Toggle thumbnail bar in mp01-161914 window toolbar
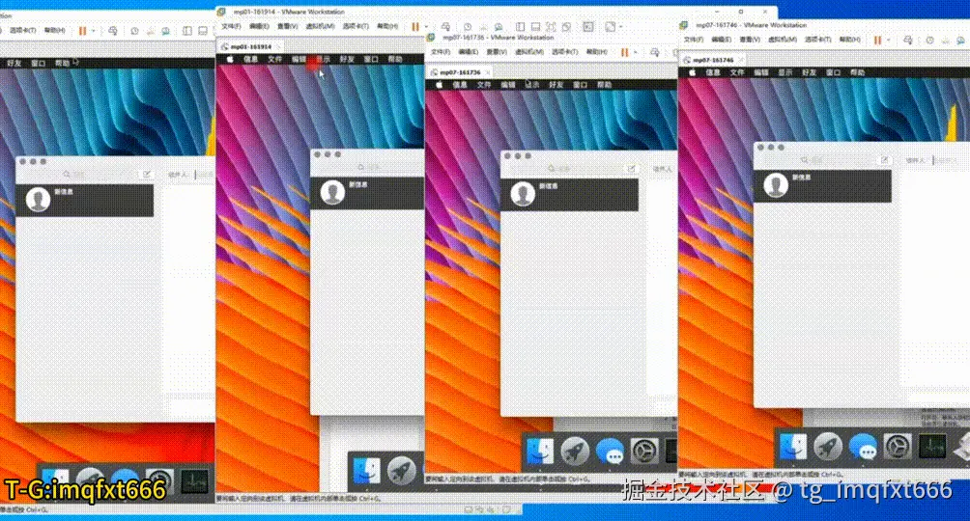Viewport: 970px width, 521px height. (x=535, y=27)
